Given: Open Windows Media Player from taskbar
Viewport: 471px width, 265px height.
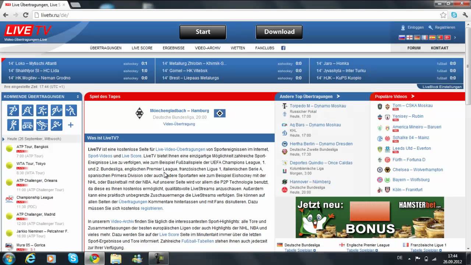Looking at the screenshot, I should [51, 258].
